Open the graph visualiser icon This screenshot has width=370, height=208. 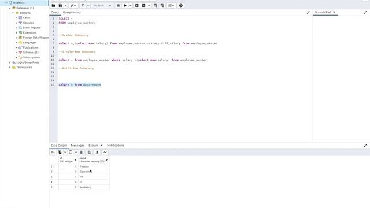(105, 153)
